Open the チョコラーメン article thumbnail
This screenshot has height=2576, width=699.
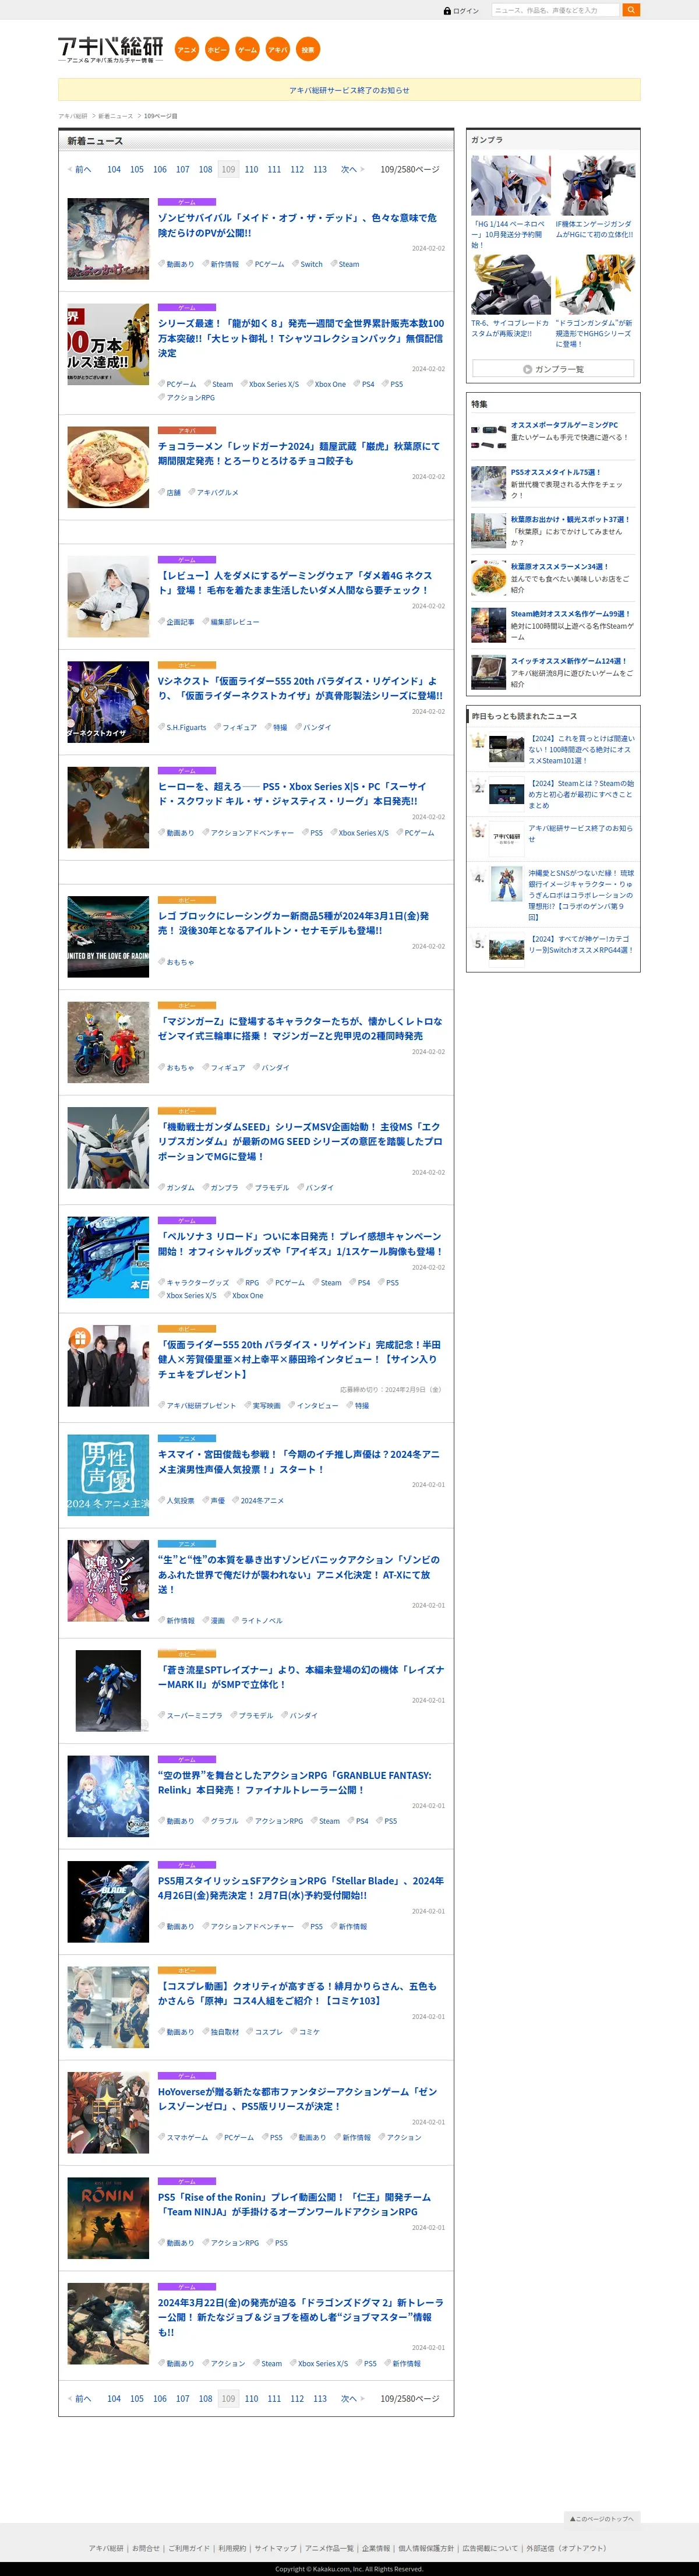click(108, 467)
